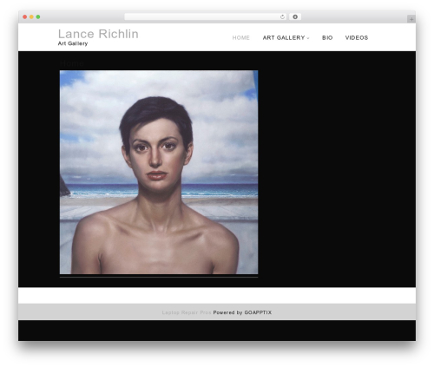
Task: Click the Lance Richlin site title
Action: 98,34
